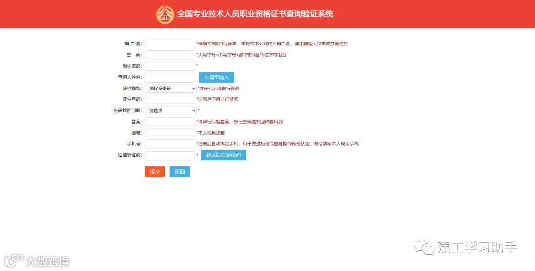Go back using the 返回 button
Image resolution: width=535 pixels, height=271 pixels.
click(179, 172)
